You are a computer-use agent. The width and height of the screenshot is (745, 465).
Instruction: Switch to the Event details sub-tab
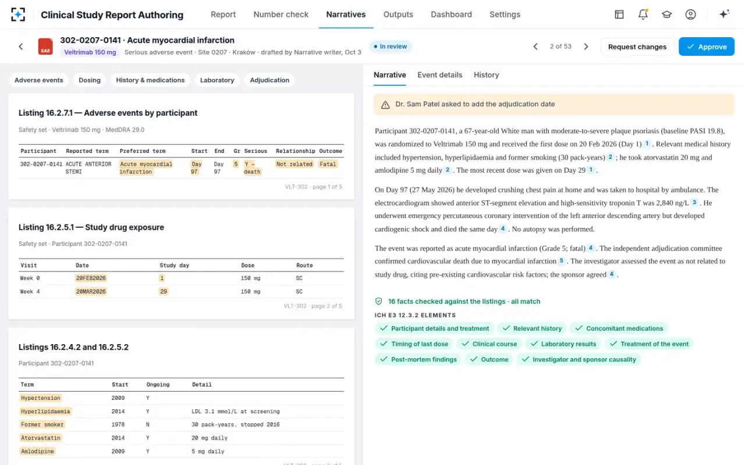(440, 75)
